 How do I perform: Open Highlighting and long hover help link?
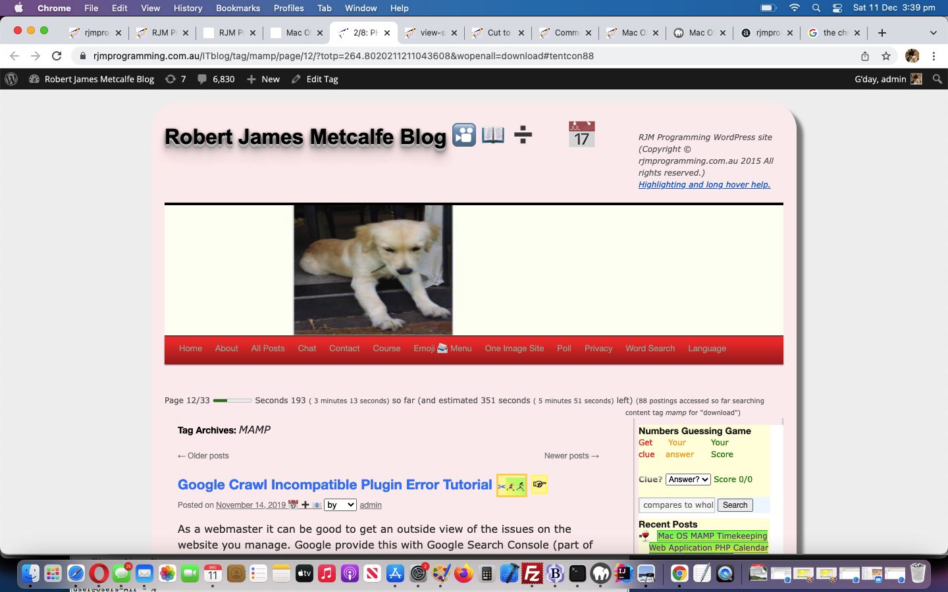[x=704, y=185]
